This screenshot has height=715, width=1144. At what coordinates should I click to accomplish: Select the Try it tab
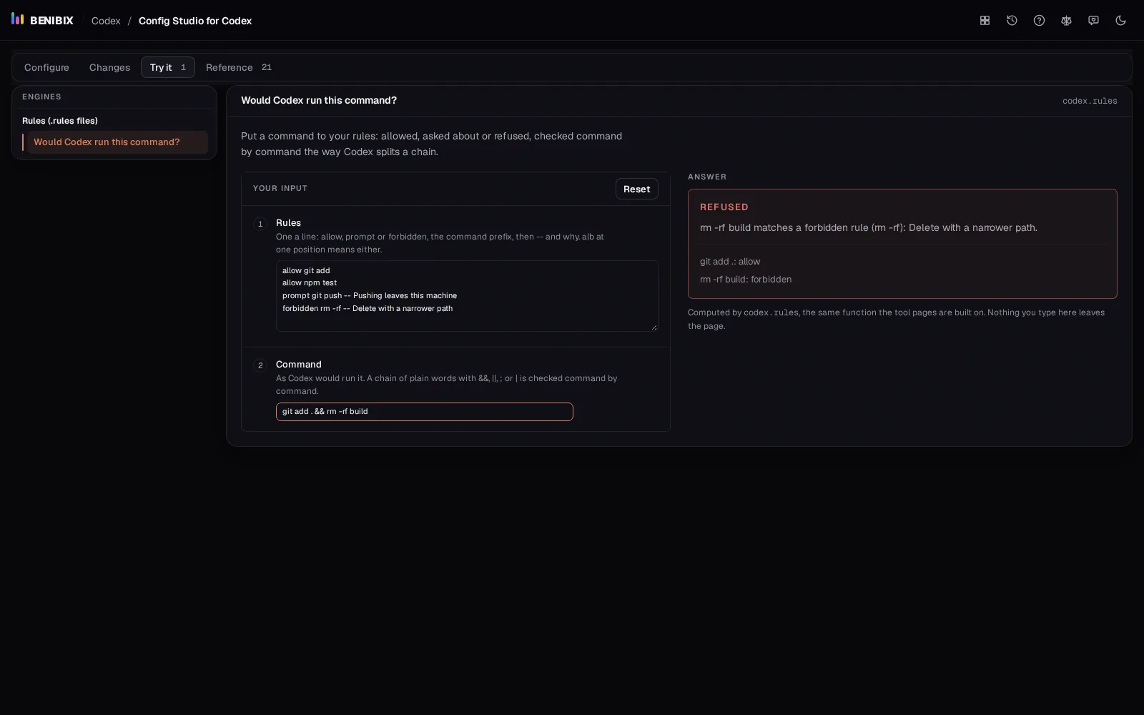click(168, 67)
